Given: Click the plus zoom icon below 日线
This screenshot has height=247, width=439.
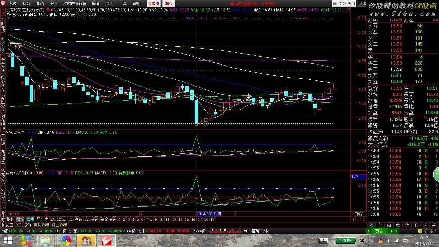Looking at the screenshot, I should pyautogui.click(x=354, y=219).
